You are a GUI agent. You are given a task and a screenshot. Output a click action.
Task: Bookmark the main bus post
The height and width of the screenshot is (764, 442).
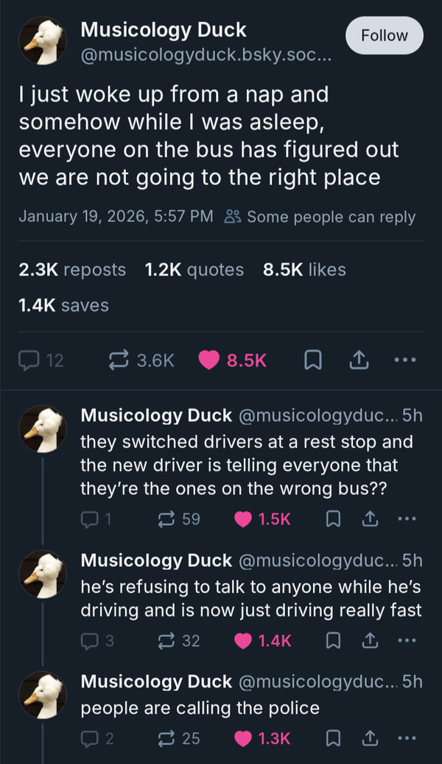click(312, 360)
